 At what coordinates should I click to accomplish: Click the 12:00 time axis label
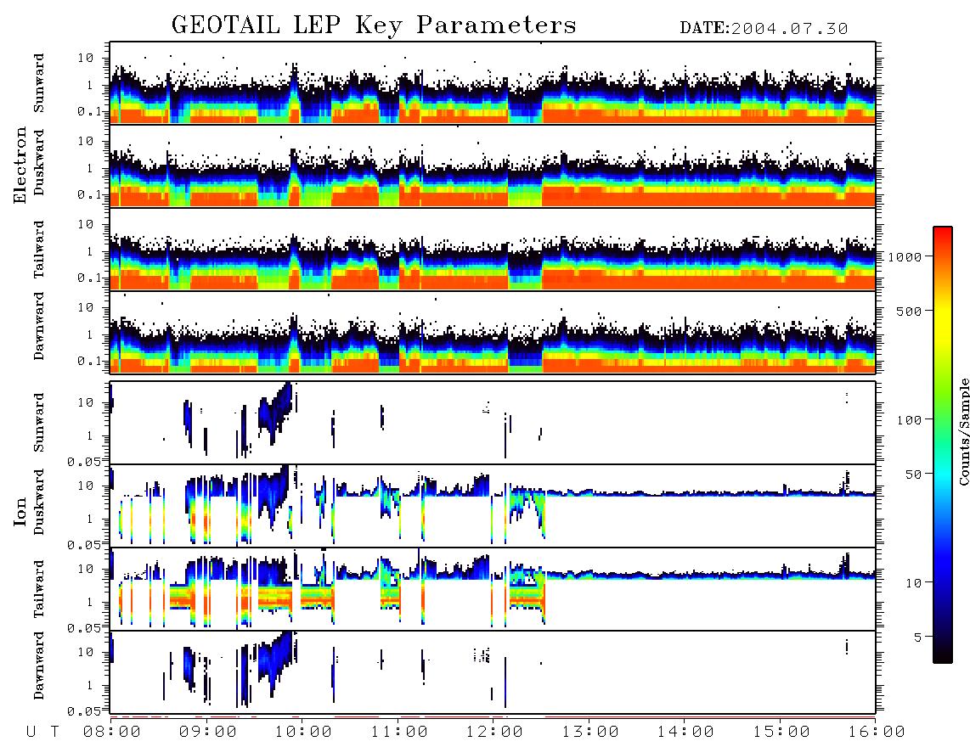494,733
